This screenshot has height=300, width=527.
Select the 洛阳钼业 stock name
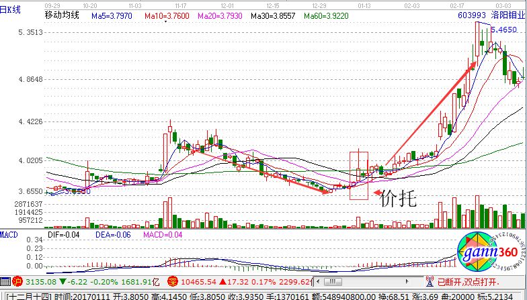(508, 14)
